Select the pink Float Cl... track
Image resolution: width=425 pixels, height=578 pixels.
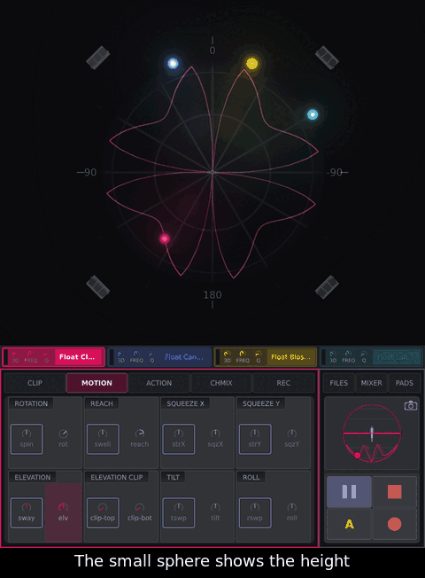tap(77, 357)
